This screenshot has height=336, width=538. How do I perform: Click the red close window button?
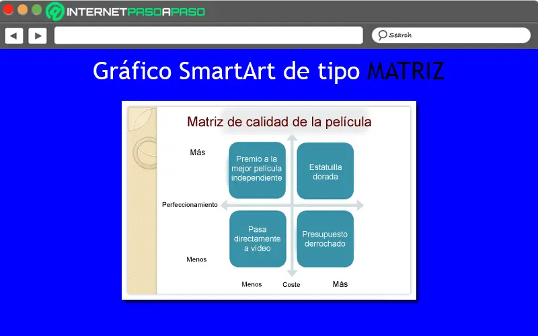pos(8,9)
